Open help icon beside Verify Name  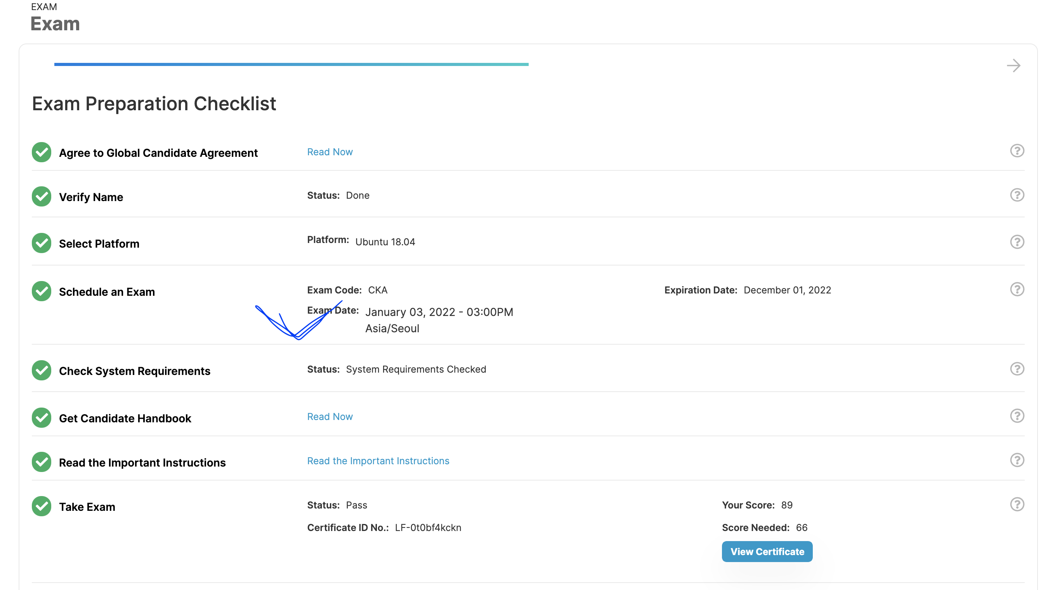coord(1017,195)
